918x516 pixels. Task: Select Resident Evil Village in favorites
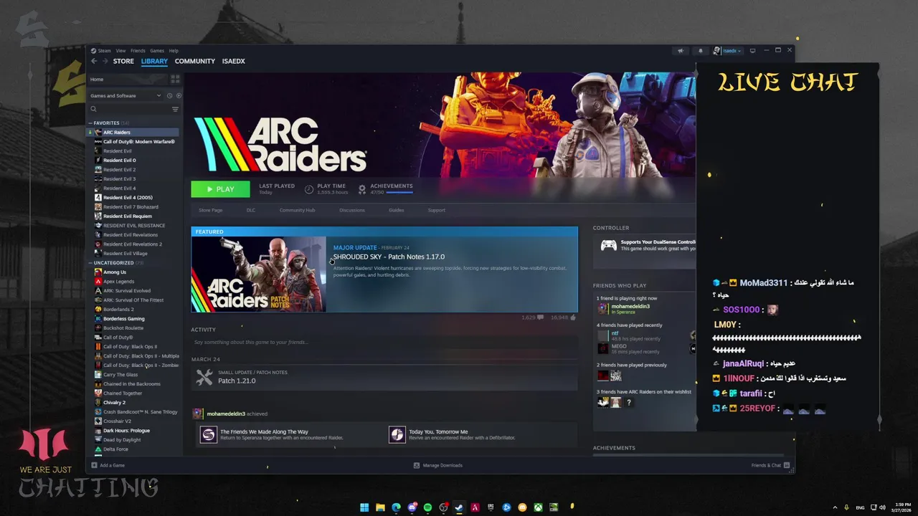(x=125, y=254)
